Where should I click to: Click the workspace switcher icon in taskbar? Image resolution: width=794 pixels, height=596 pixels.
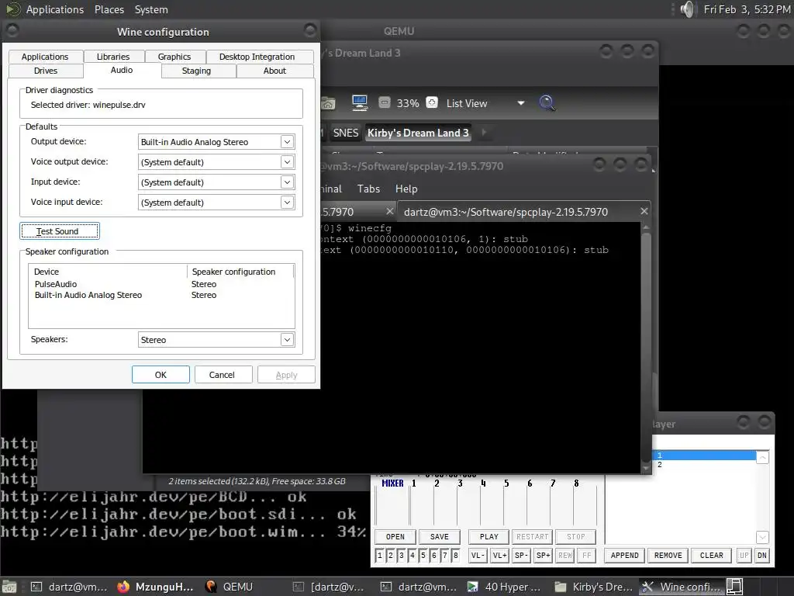pos(735,587)
